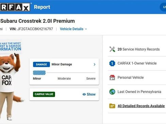Click the Minor Damage heading
The height and width of the screenshot is (124, 166).
(62, 64)
